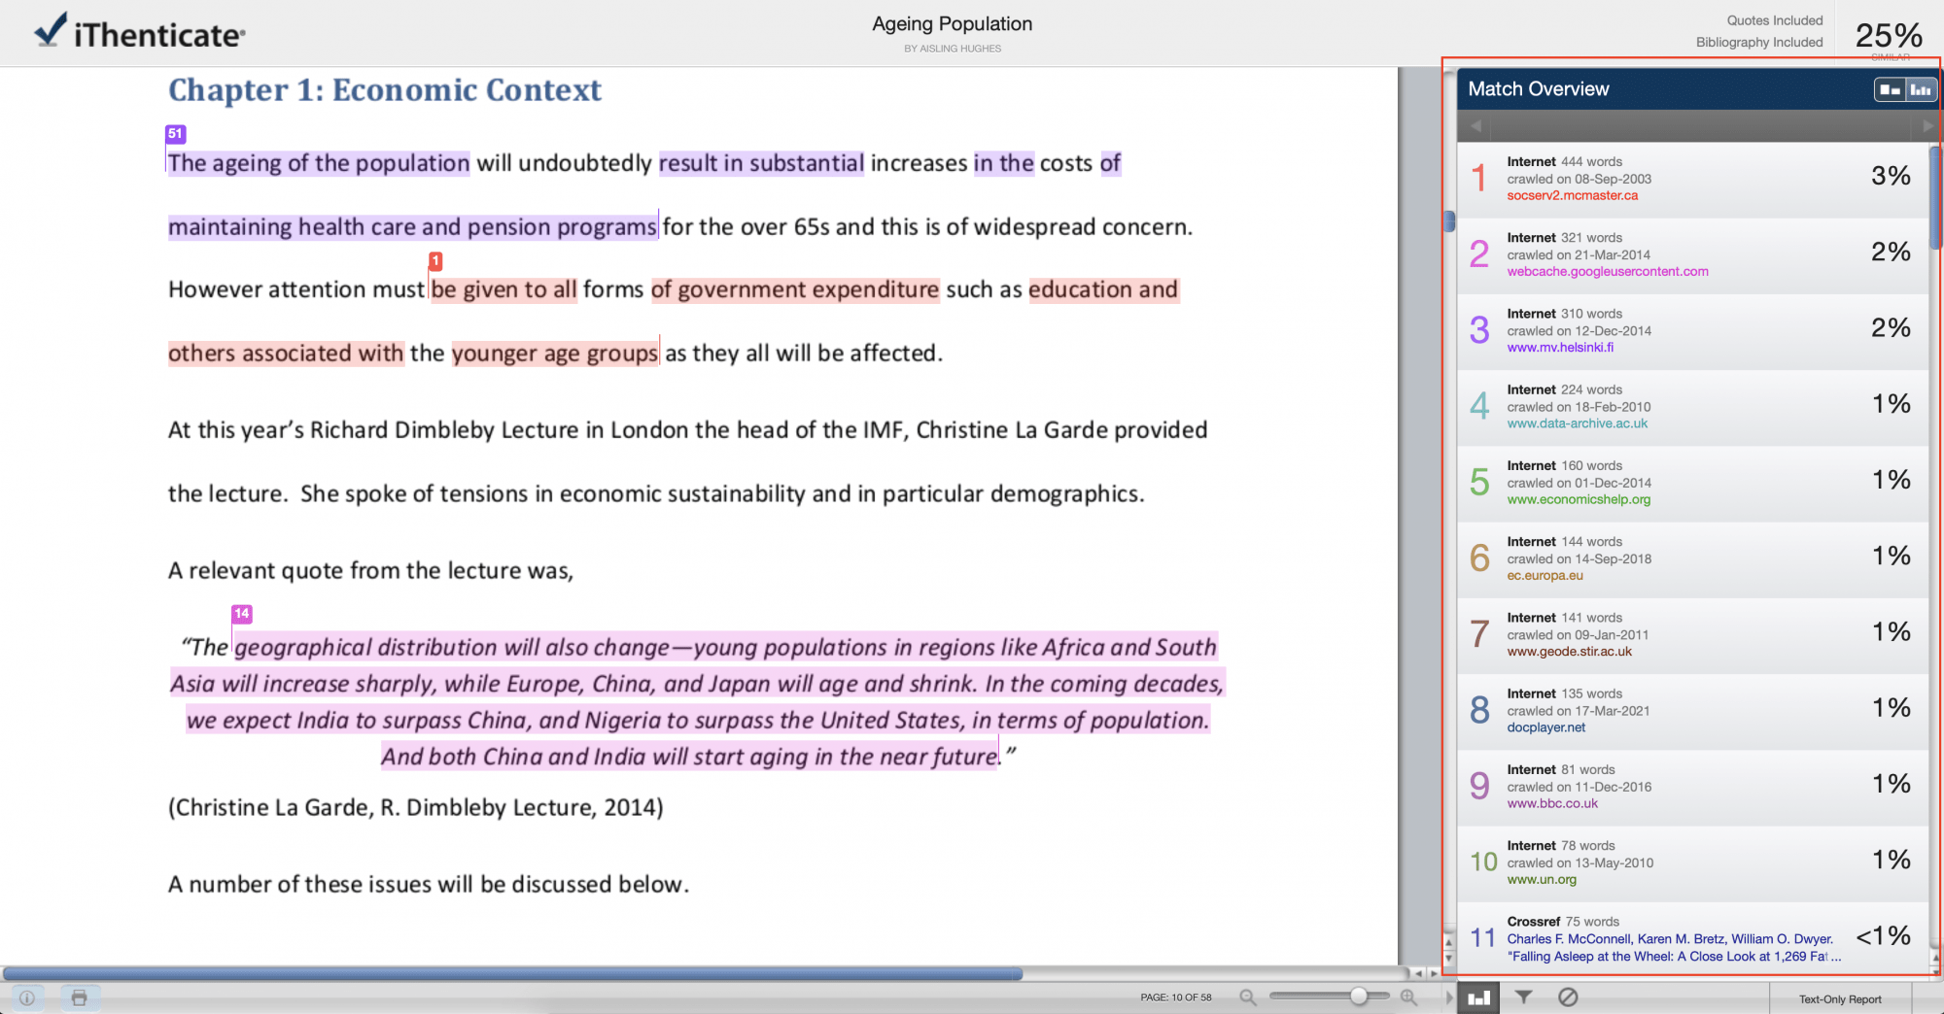Click the print icon in bottom bar
The width and height of the screenshot is (1944, 1014).
80,997
